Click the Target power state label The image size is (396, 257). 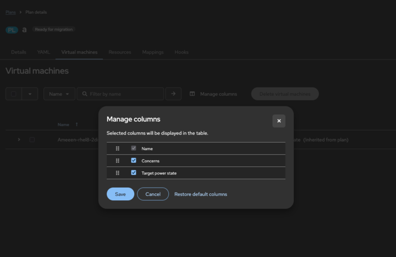pos(159,173)
